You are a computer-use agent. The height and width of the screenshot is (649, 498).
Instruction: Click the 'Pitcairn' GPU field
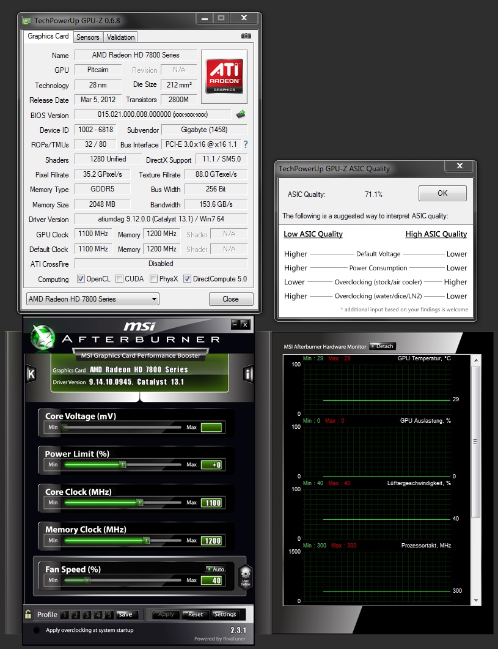point(98,70)
